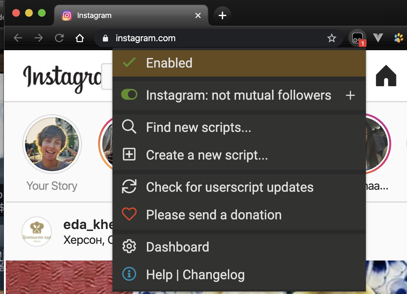Screen dimensions: 407x294
Task: Open the story avatar at the right edge
Action: [378, 144]
